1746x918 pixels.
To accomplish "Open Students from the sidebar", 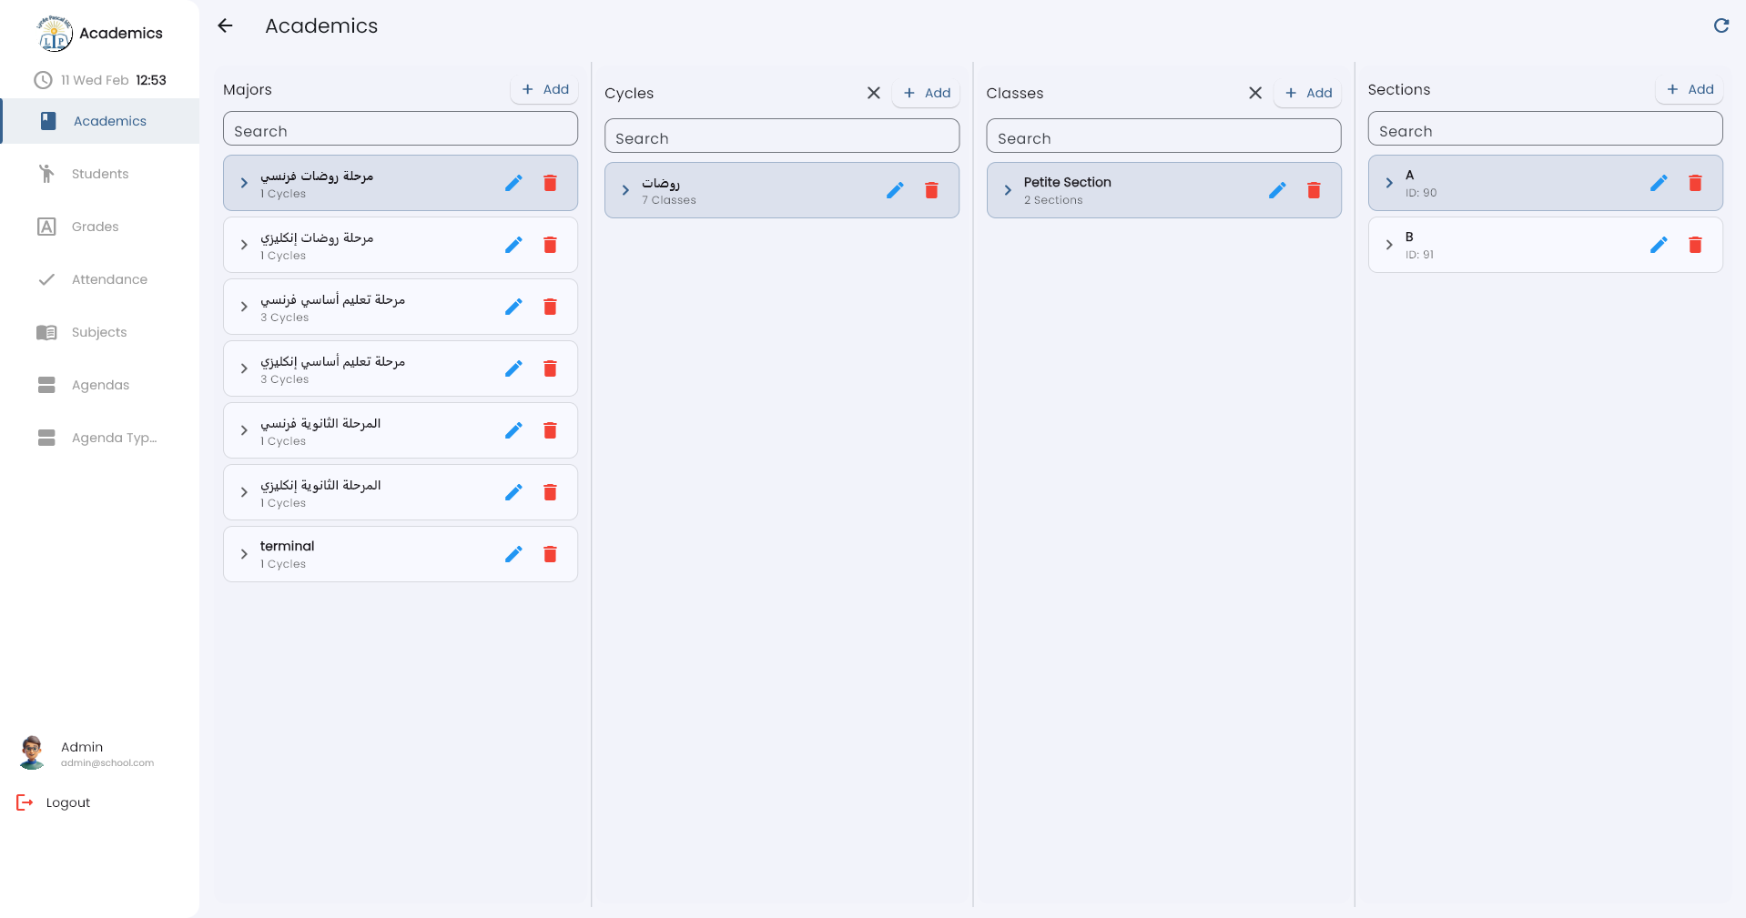I will (x=99, y=174).
